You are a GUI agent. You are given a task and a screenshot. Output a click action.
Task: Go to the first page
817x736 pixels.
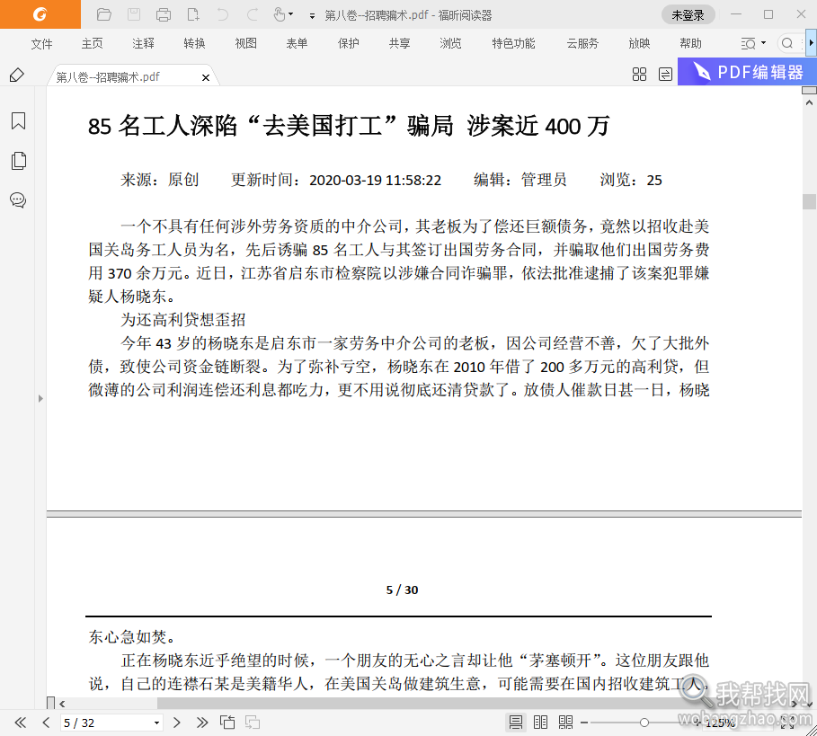21,723
